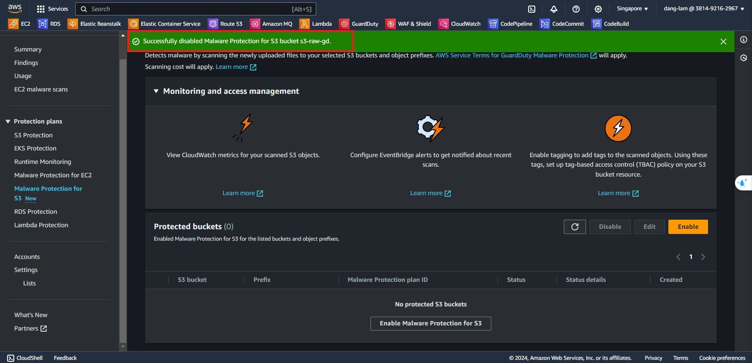This screenshot has height=363, width=752.
Task: Open the help question mark icon
Action: [x=576, y=9]
